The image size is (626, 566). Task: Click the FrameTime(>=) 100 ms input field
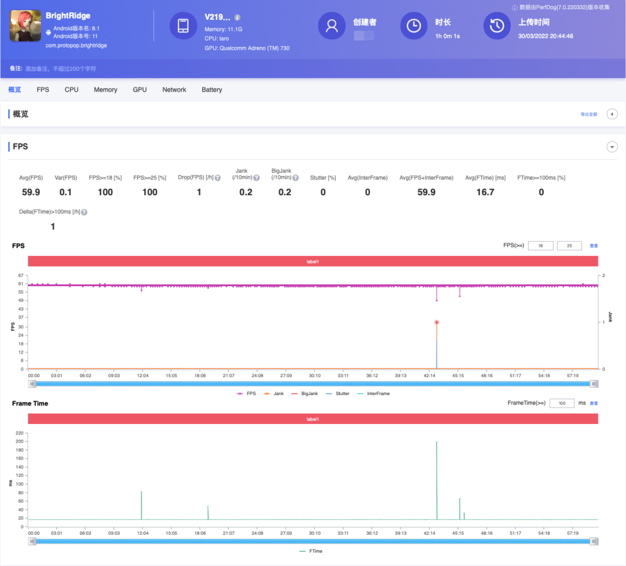[562, 403]
